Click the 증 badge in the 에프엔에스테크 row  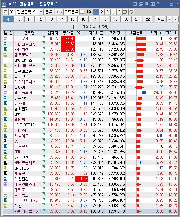point(5,184)
